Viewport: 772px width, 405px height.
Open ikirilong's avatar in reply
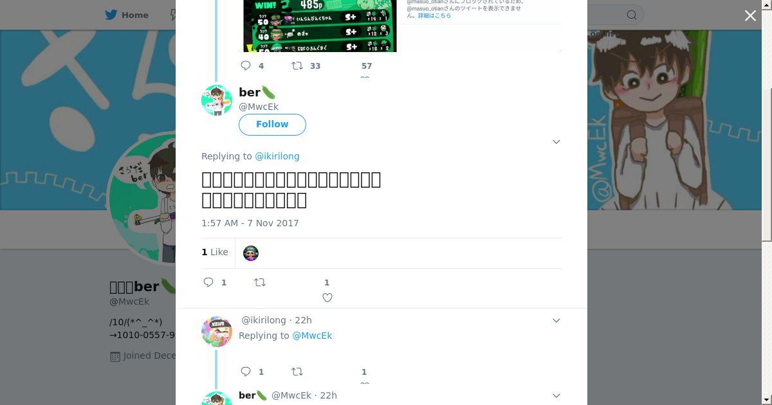(x=217, y=332)
